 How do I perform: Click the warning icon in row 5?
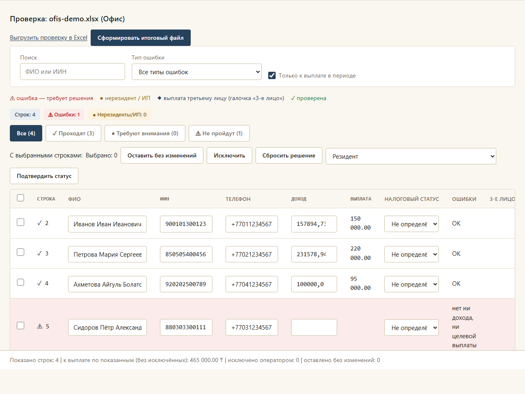coord(40,326)
